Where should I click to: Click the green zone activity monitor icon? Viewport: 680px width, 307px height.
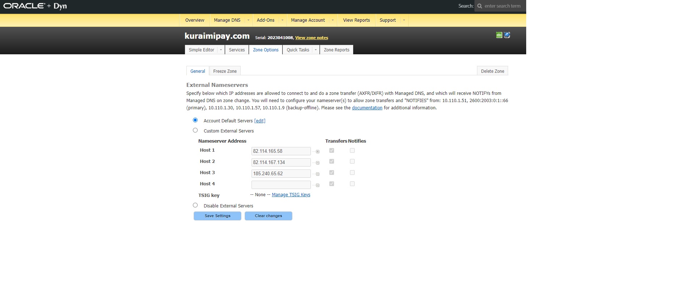[499, 35]
